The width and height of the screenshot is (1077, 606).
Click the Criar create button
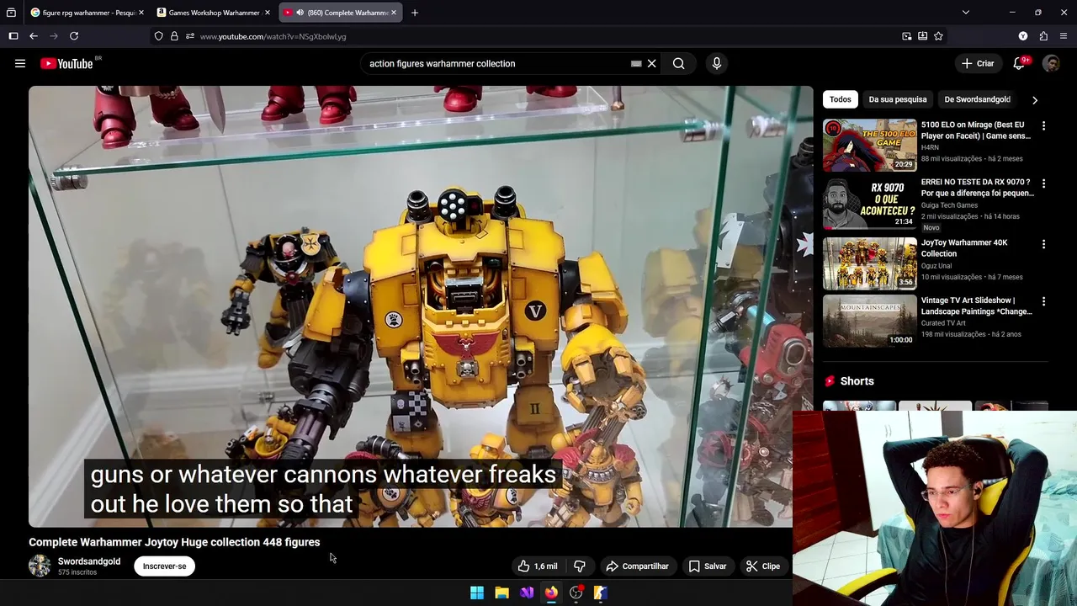click(x=978, y=63)
